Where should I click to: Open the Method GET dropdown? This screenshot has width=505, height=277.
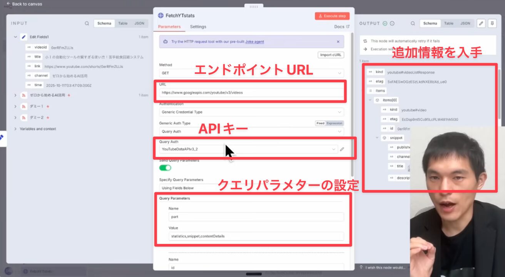click(251, 73)
